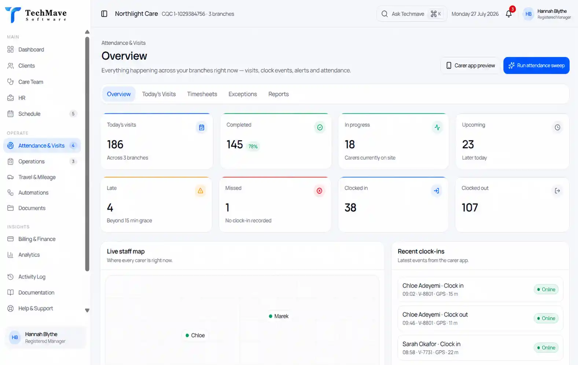This screenshot has height=365, width=578.
Task: Open the notifications bell
Action: [509, 14]
